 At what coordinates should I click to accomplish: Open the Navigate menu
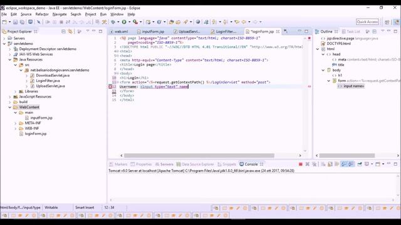[60, 14]
